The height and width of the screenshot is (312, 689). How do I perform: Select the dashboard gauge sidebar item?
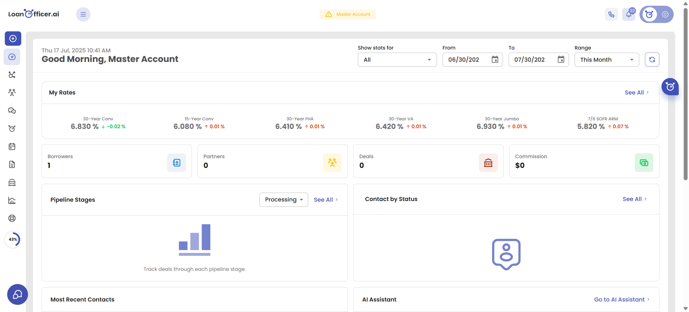pos(12,57)
